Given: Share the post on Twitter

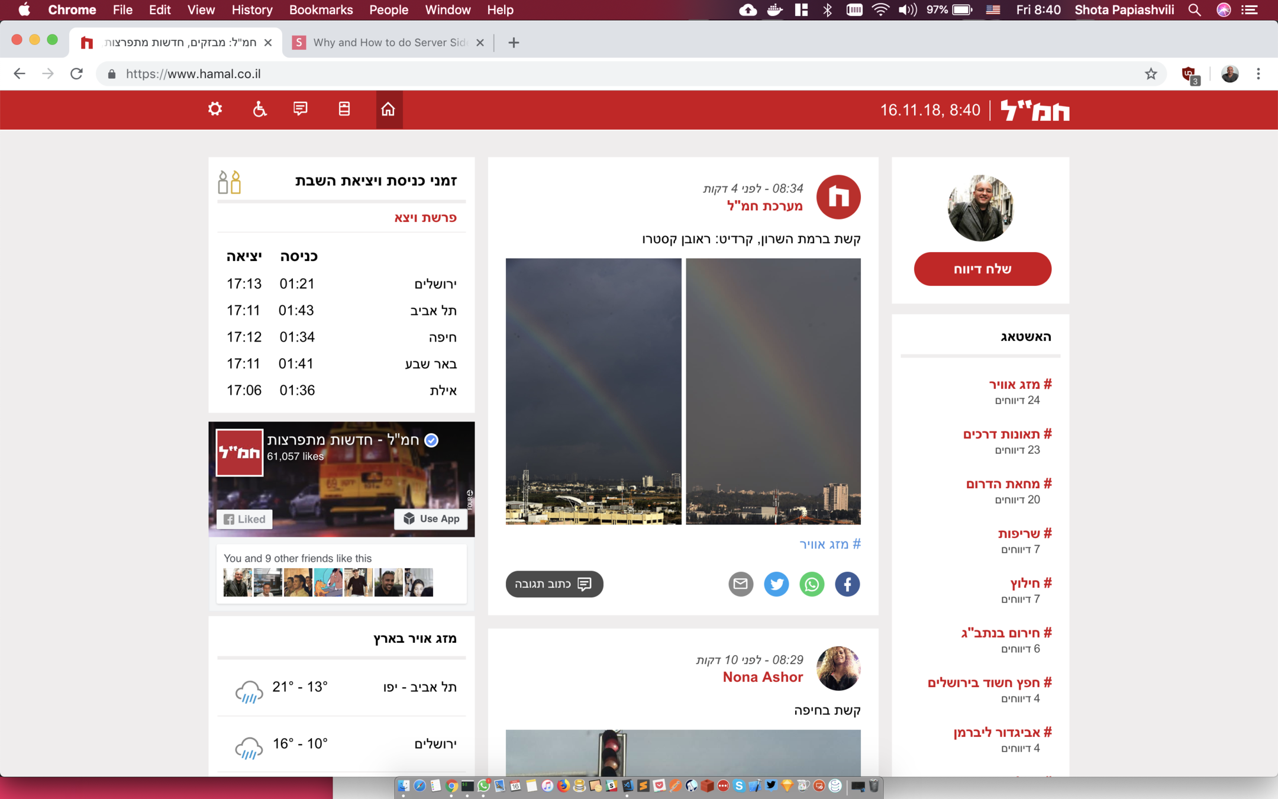Looking at the screenshot, I should (776, 584).
